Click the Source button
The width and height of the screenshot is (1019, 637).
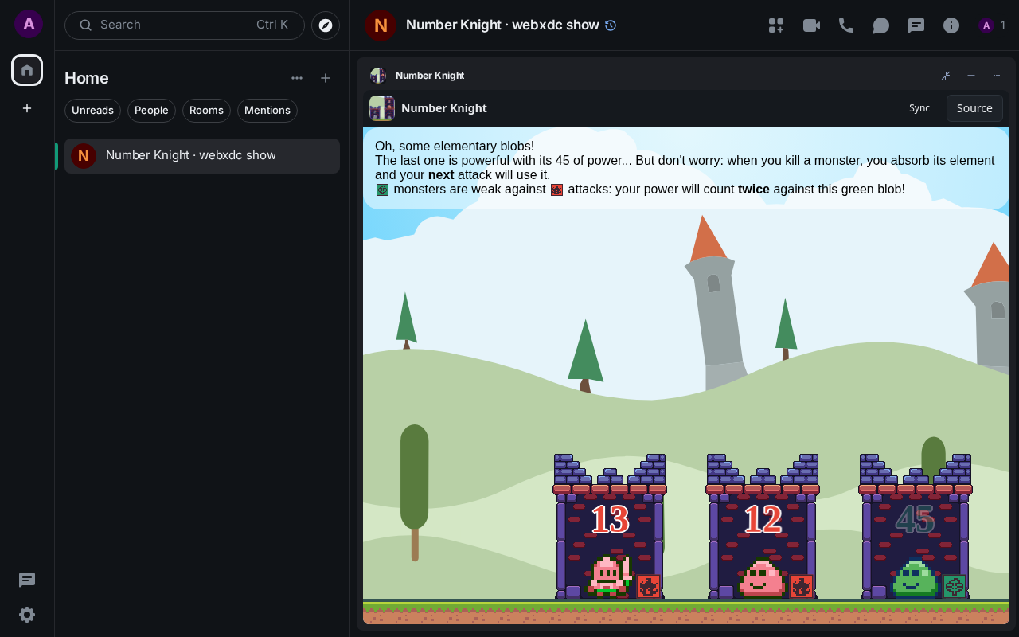tap(974, 108)
